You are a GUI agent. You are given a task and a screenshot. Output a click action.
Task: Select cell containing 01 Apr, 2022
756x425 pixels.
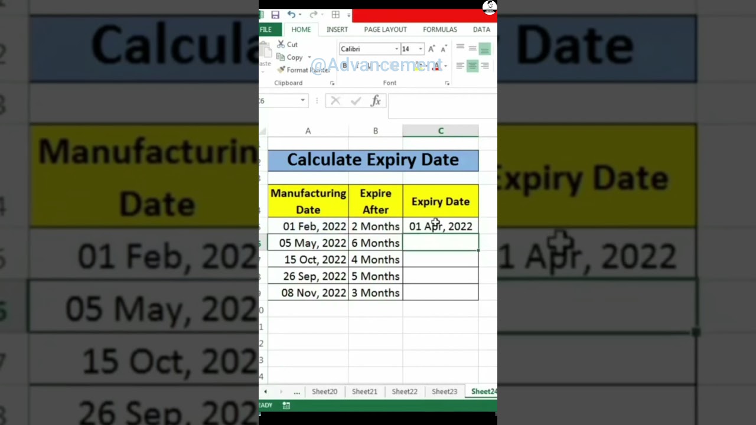(x=441, y=226)
